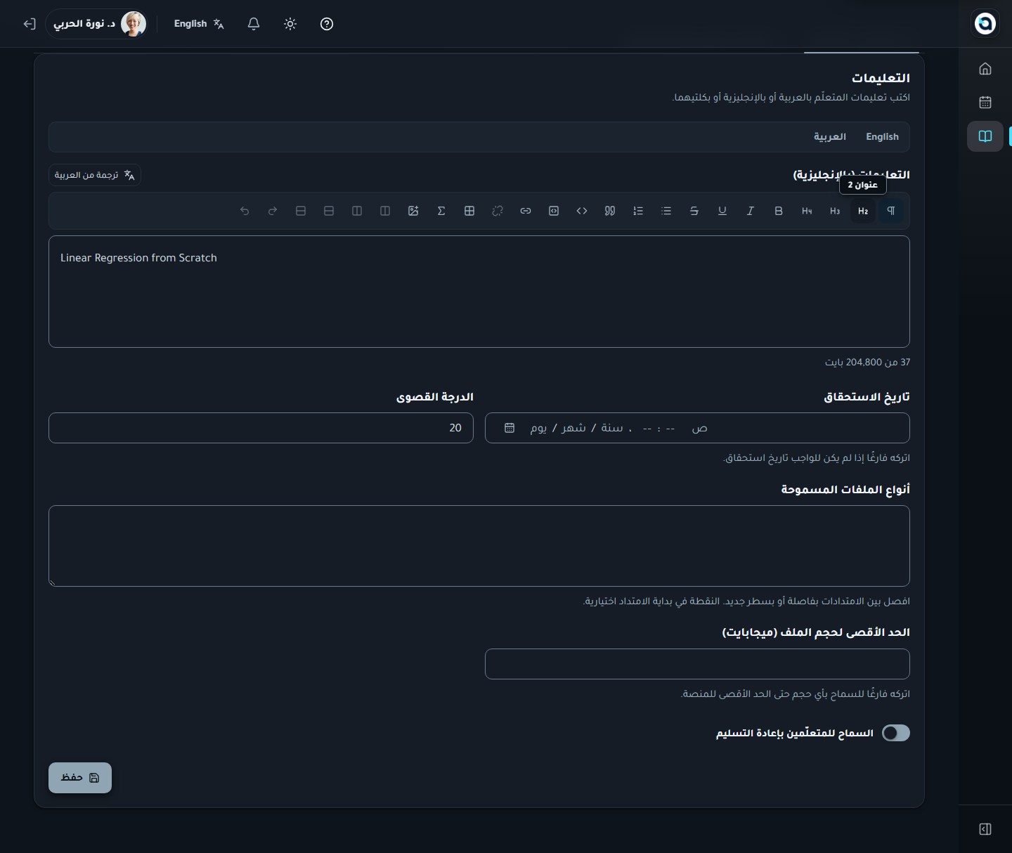Go to home in sidebar
1012x853 pixels.
click(985, 69)
